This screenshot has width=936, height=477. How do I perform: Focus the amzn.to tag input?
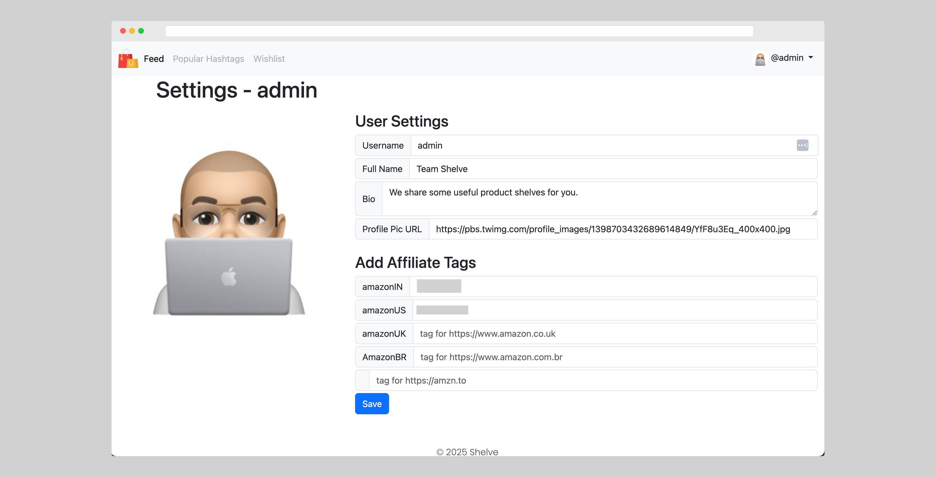[x=593, y=380]
